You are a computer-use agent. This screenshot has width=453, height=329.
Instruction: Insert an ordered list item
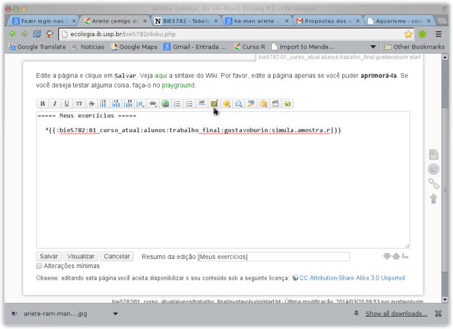click(177, 104)
